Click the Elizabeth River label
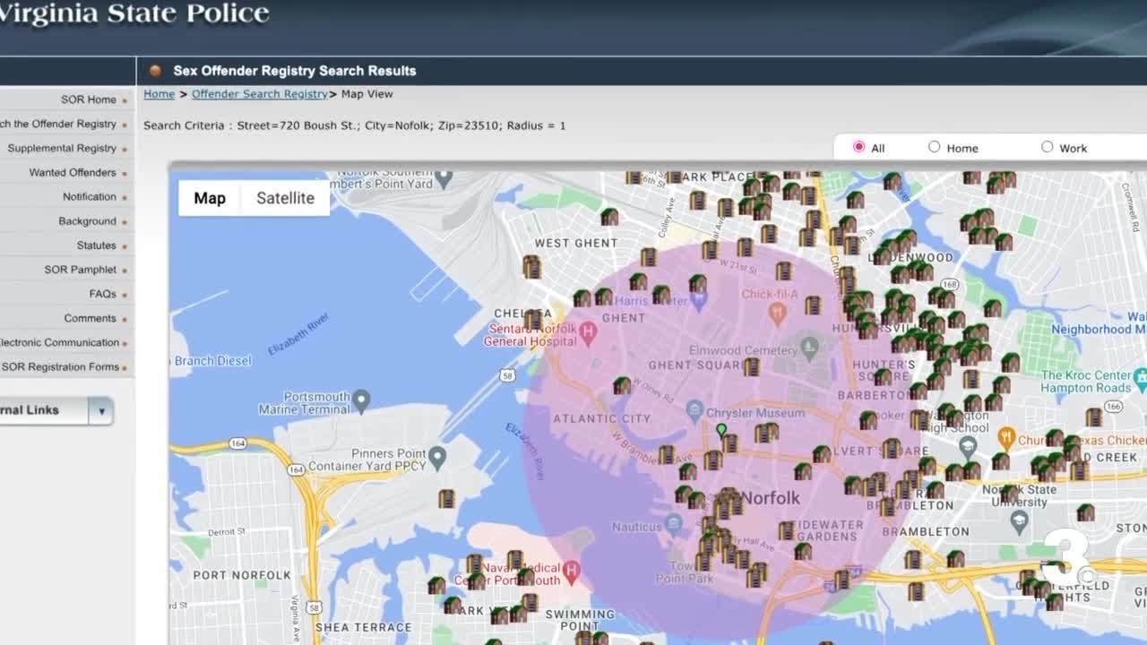Screen dimensions: 1147x645 pyautogui.click(x=299, y=334)
